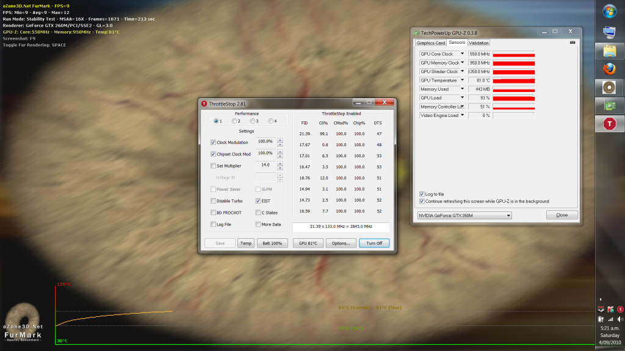The width and height of the screenshot is (625, 351).
Task: Select Performance profile 2
Action: pyautogui.click(x=234, y=121)
